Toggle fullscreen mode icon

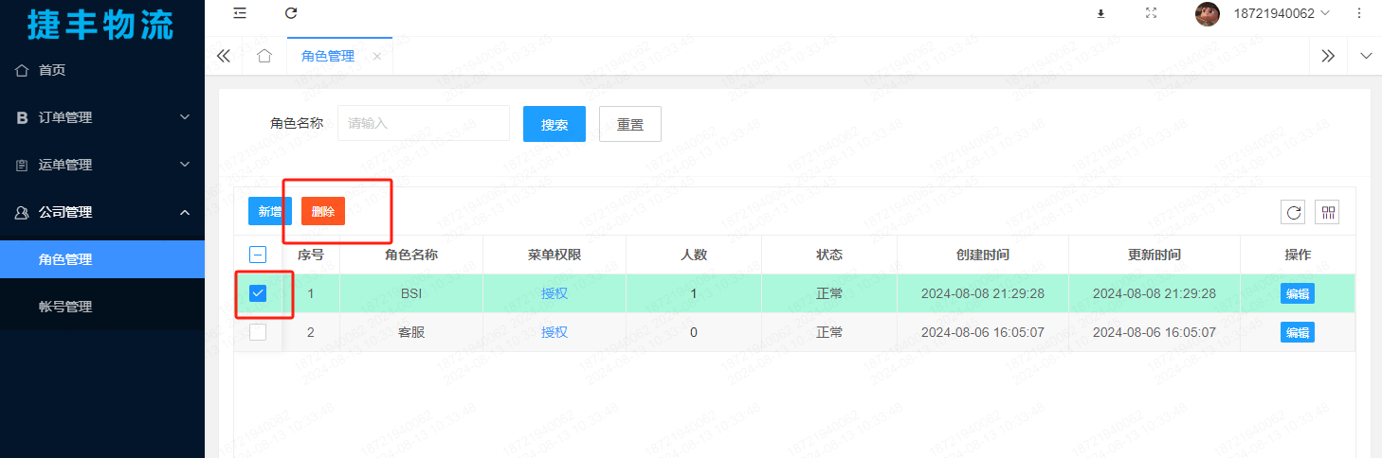[1151, 13]
